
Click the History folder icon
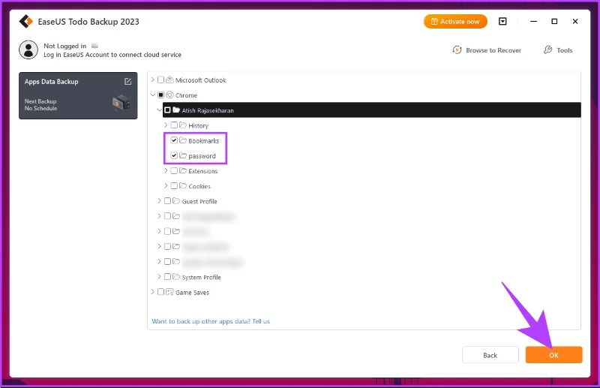[183, 125]
